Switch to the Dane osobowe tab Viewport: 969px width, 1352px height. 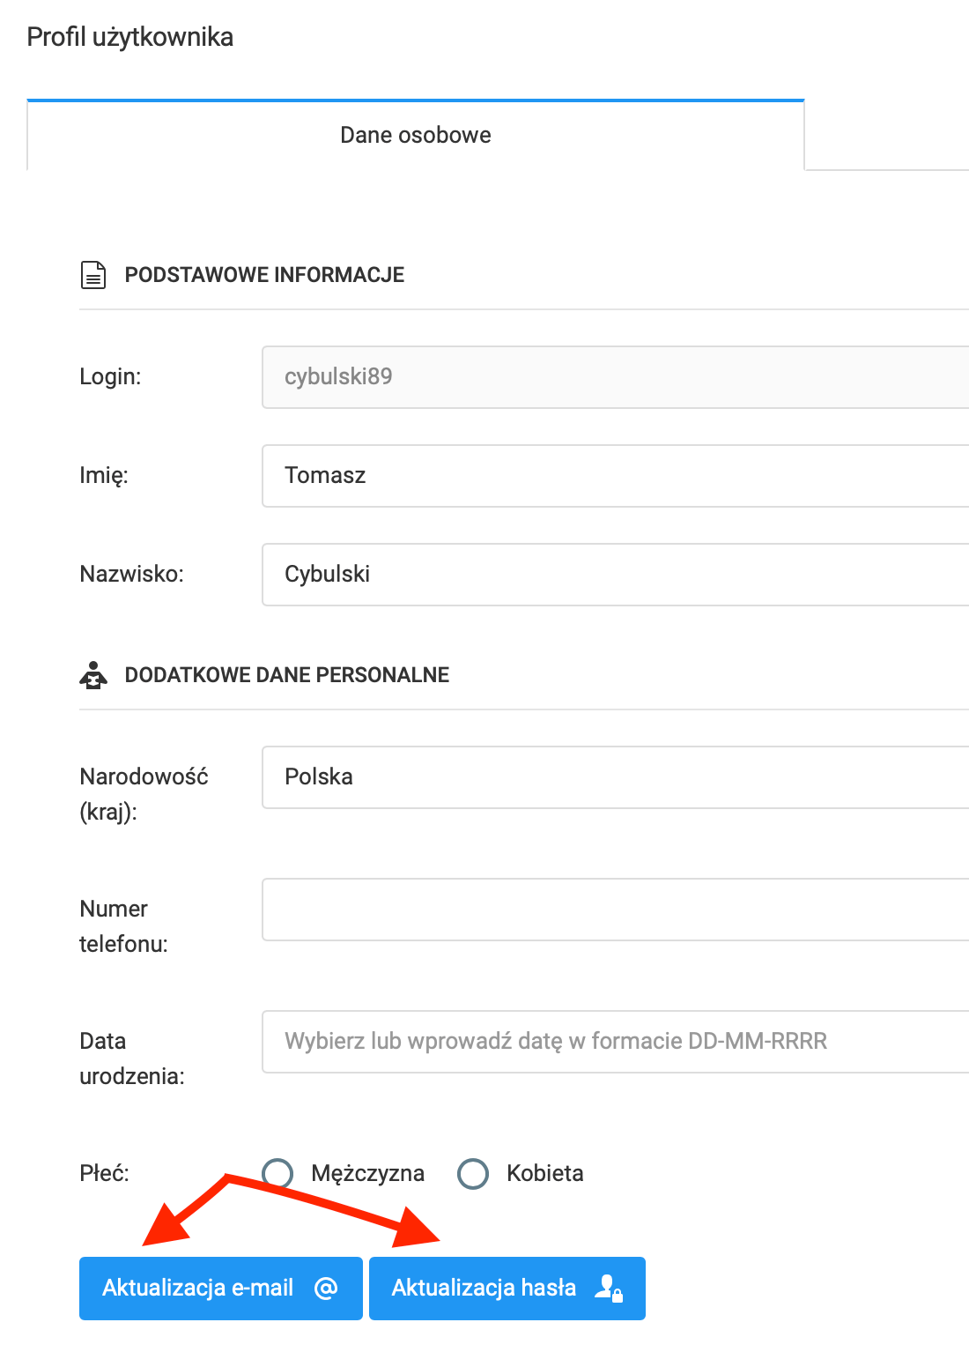pyautogui.click(x=416, y=135)
